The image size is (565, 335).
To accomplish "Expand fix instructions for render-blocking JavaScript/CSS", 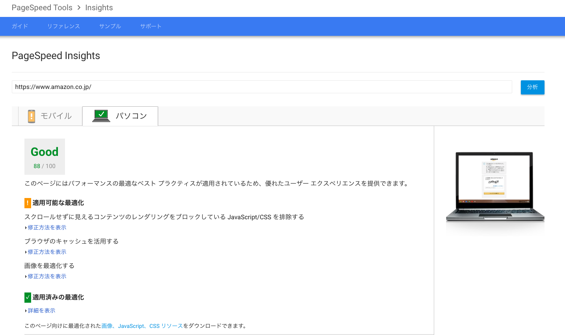I will [x=47, y=228].
